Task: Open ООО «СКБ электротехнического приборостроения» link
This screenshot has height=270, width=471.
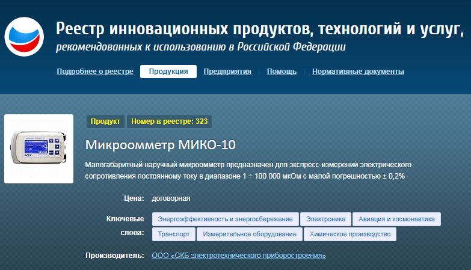Action: pos(239,256)
